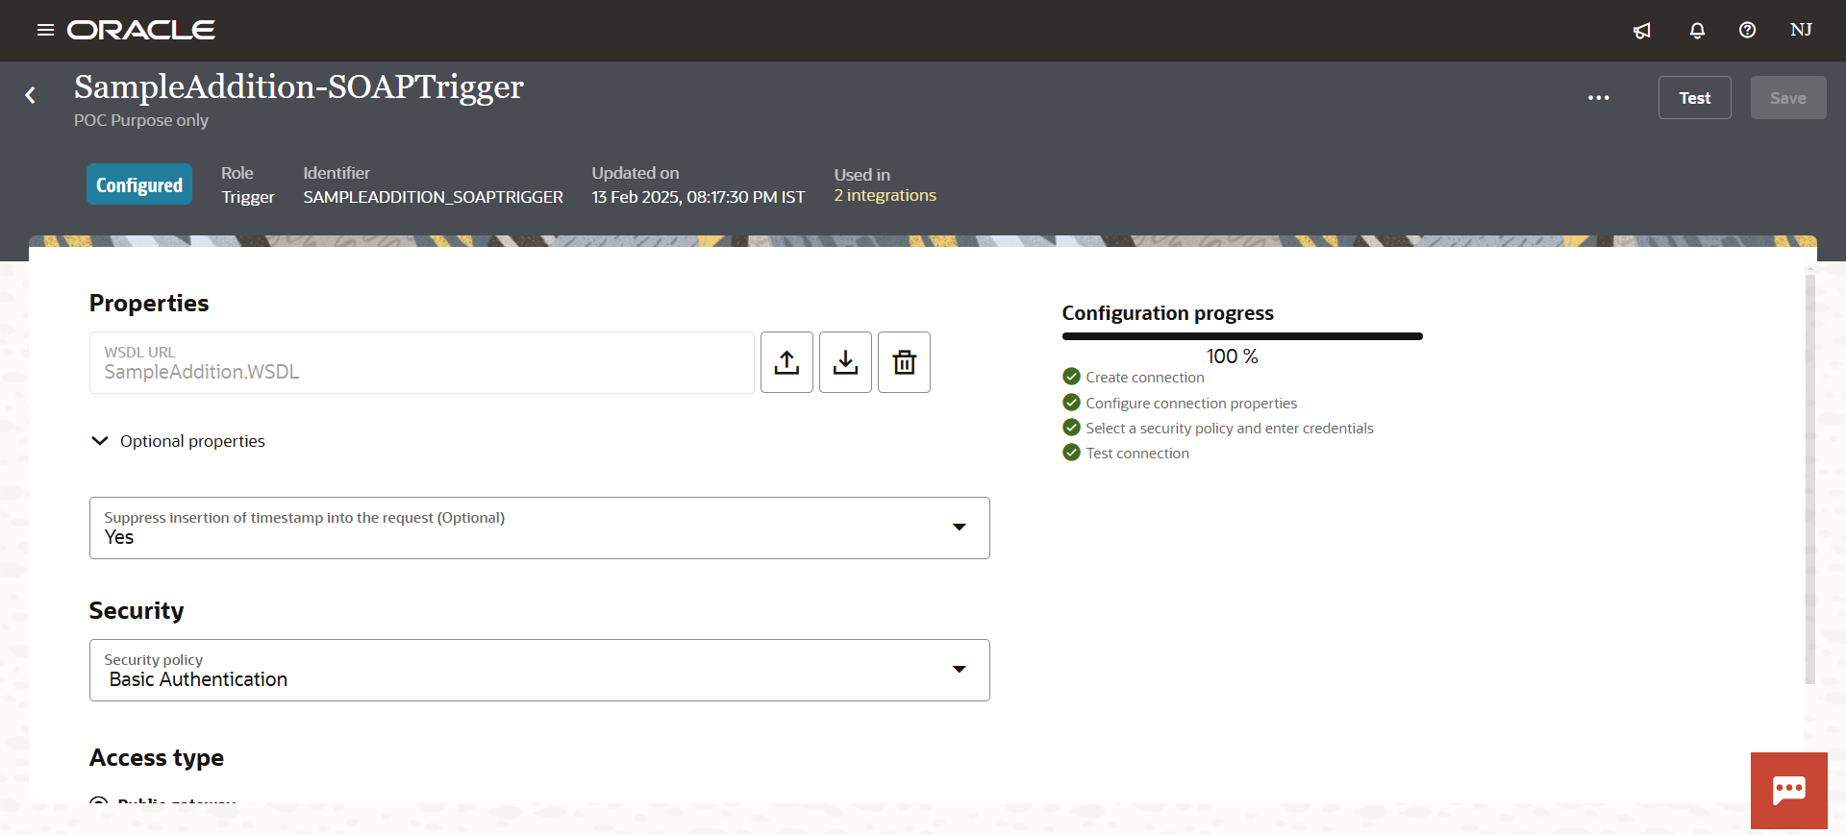Open the three-dot actions menu
Screen dimensions: 1846x835
tap(1598, 98)
